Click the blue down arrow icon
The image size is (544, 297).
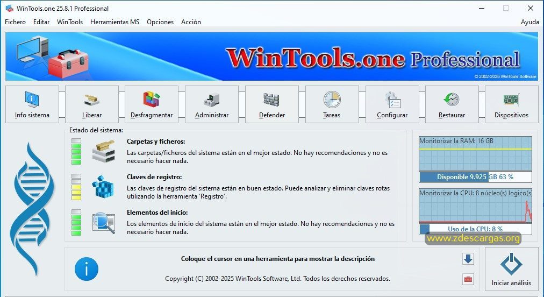(x=468, y=259)
